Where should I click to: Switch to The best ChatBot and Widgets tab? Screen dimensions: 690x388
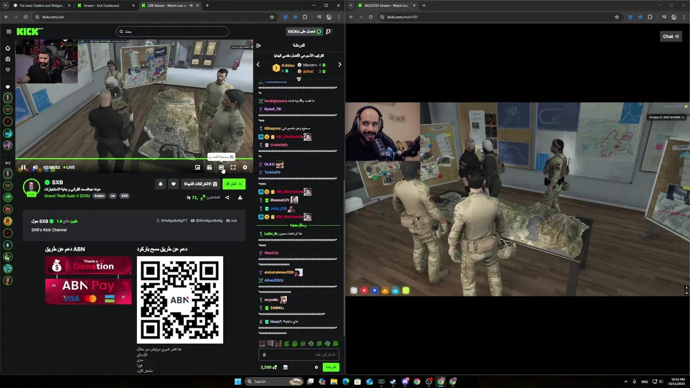click(x=40, y=5)
